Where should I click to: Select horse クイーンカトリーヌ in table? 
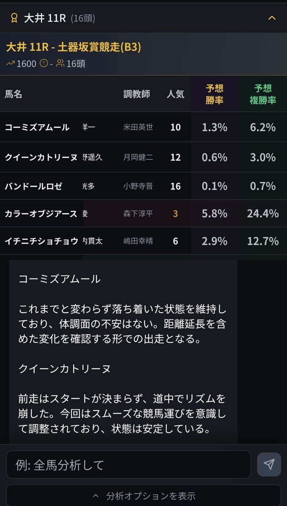pyautogui.click(x=41, y=157)
